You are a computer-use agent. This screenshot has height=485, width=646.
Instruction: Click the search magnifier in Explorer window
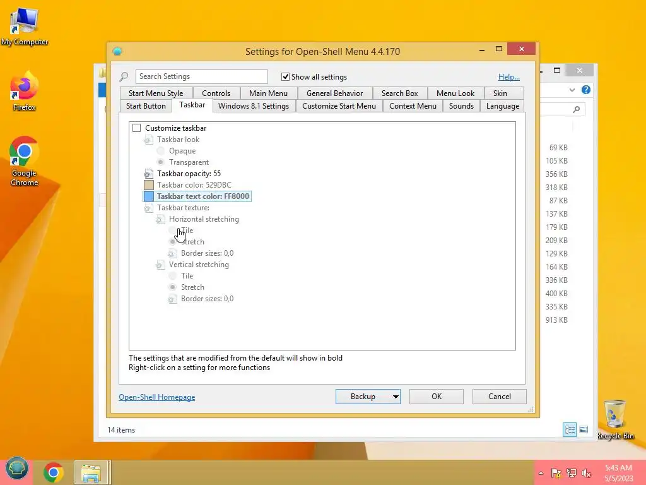click(577, 109)
